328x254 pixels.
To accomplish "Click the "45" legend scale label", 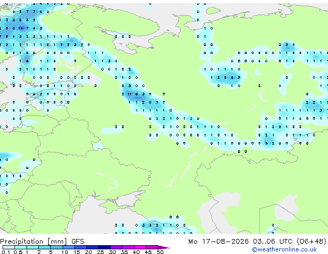I will [148, 252].
